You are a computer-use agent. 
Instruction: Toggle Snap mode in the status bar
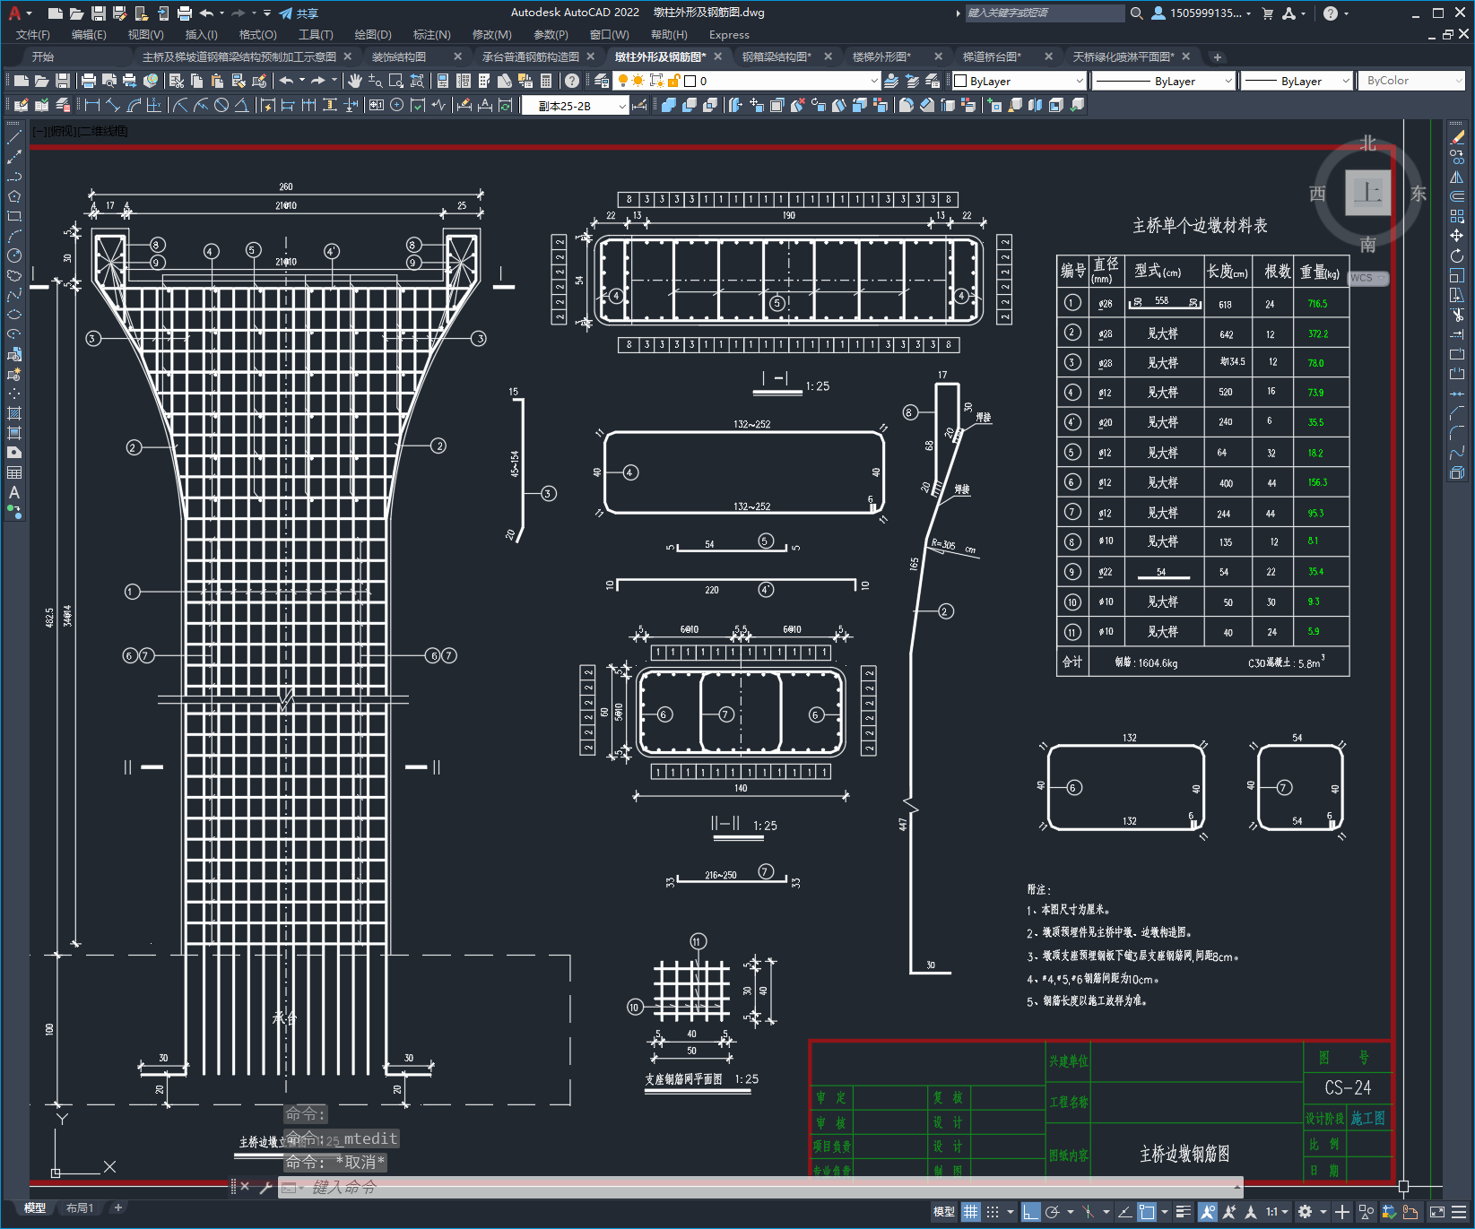tap(993, 1212)
